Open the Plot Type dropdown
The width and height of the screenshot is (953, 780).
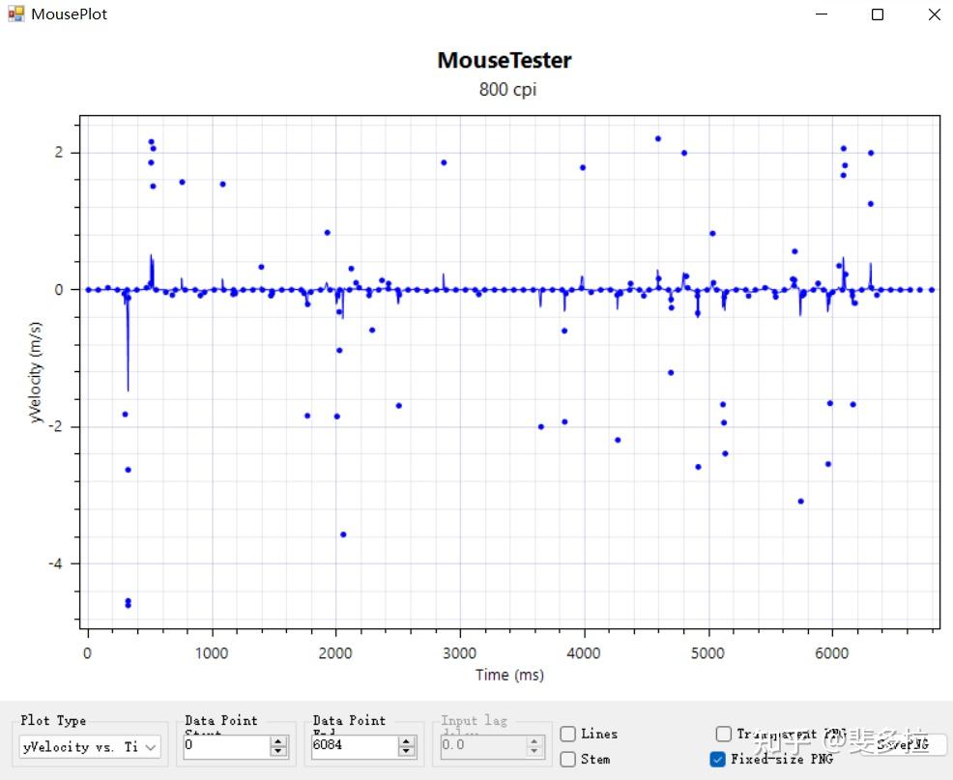pyautogui.click(x=90, y=746)
